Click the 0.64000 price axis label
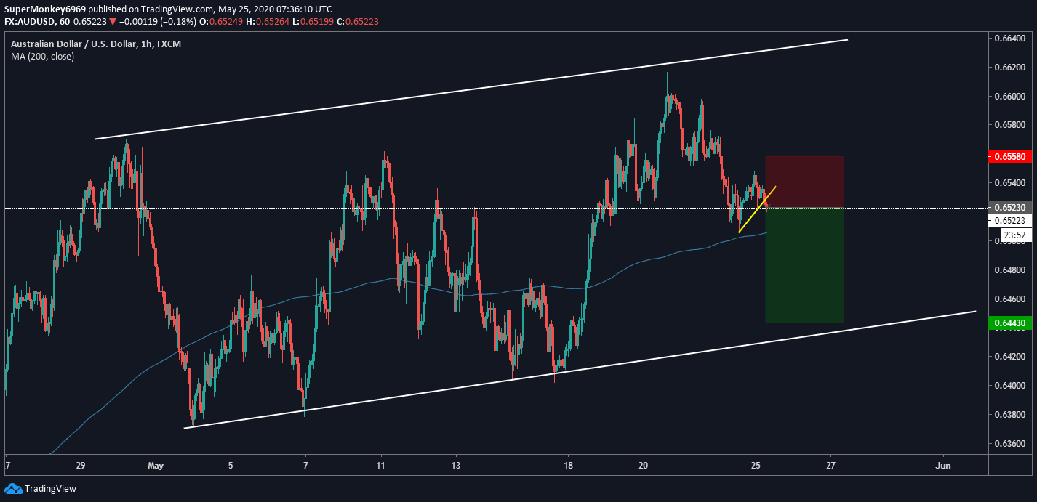This screenshot has width=1037, height=502. (x=1009, y=385)
